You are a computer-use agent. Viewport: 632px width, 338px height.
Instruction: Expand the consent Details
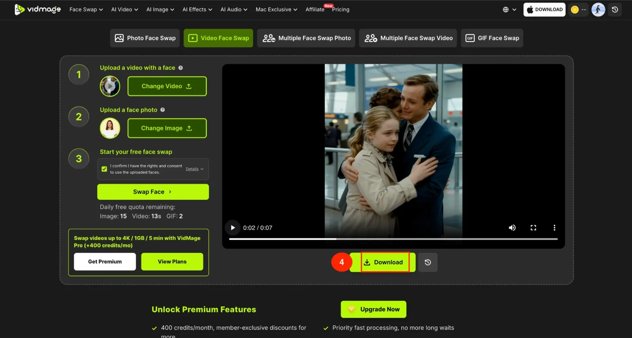pyautogui.click(x=194, y=169)
